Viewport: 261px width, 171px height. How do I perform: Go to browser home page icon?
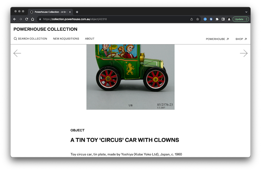click(x=33, y=19)
